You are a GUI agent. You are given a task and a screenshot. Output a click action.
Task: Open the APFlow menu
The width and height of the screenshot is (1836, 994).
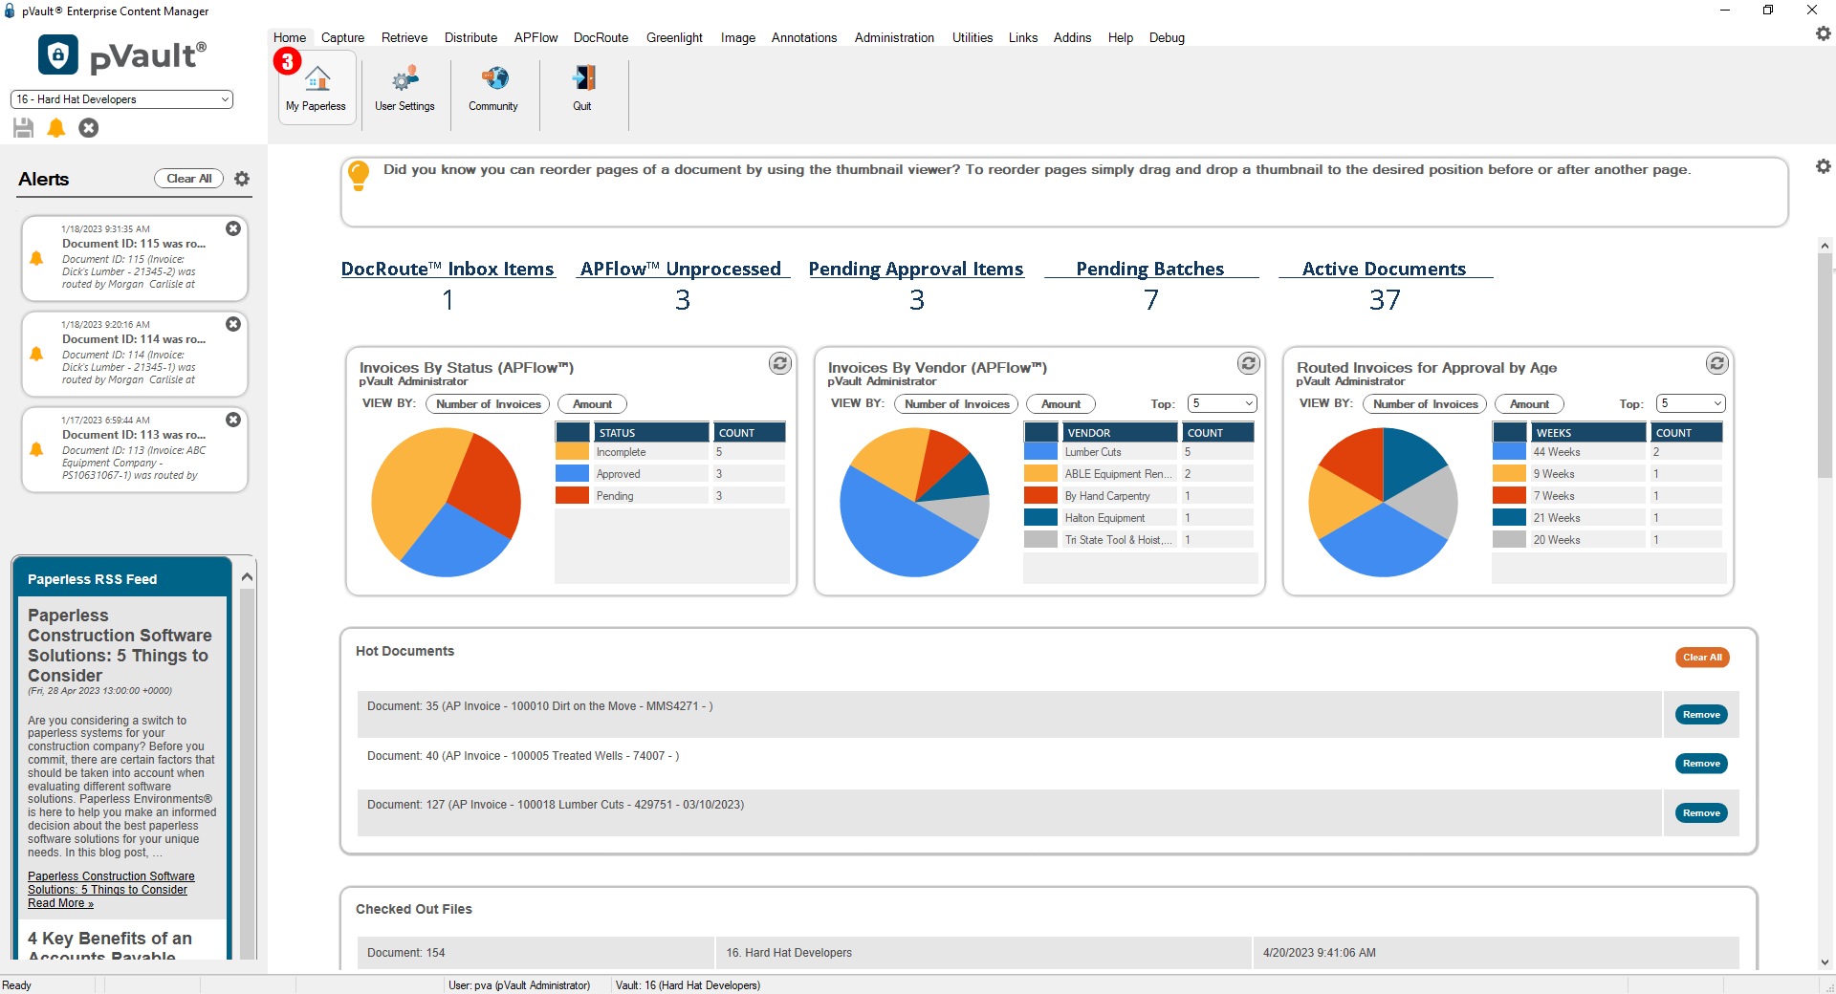pyautogui.click(x=535, y=37)
